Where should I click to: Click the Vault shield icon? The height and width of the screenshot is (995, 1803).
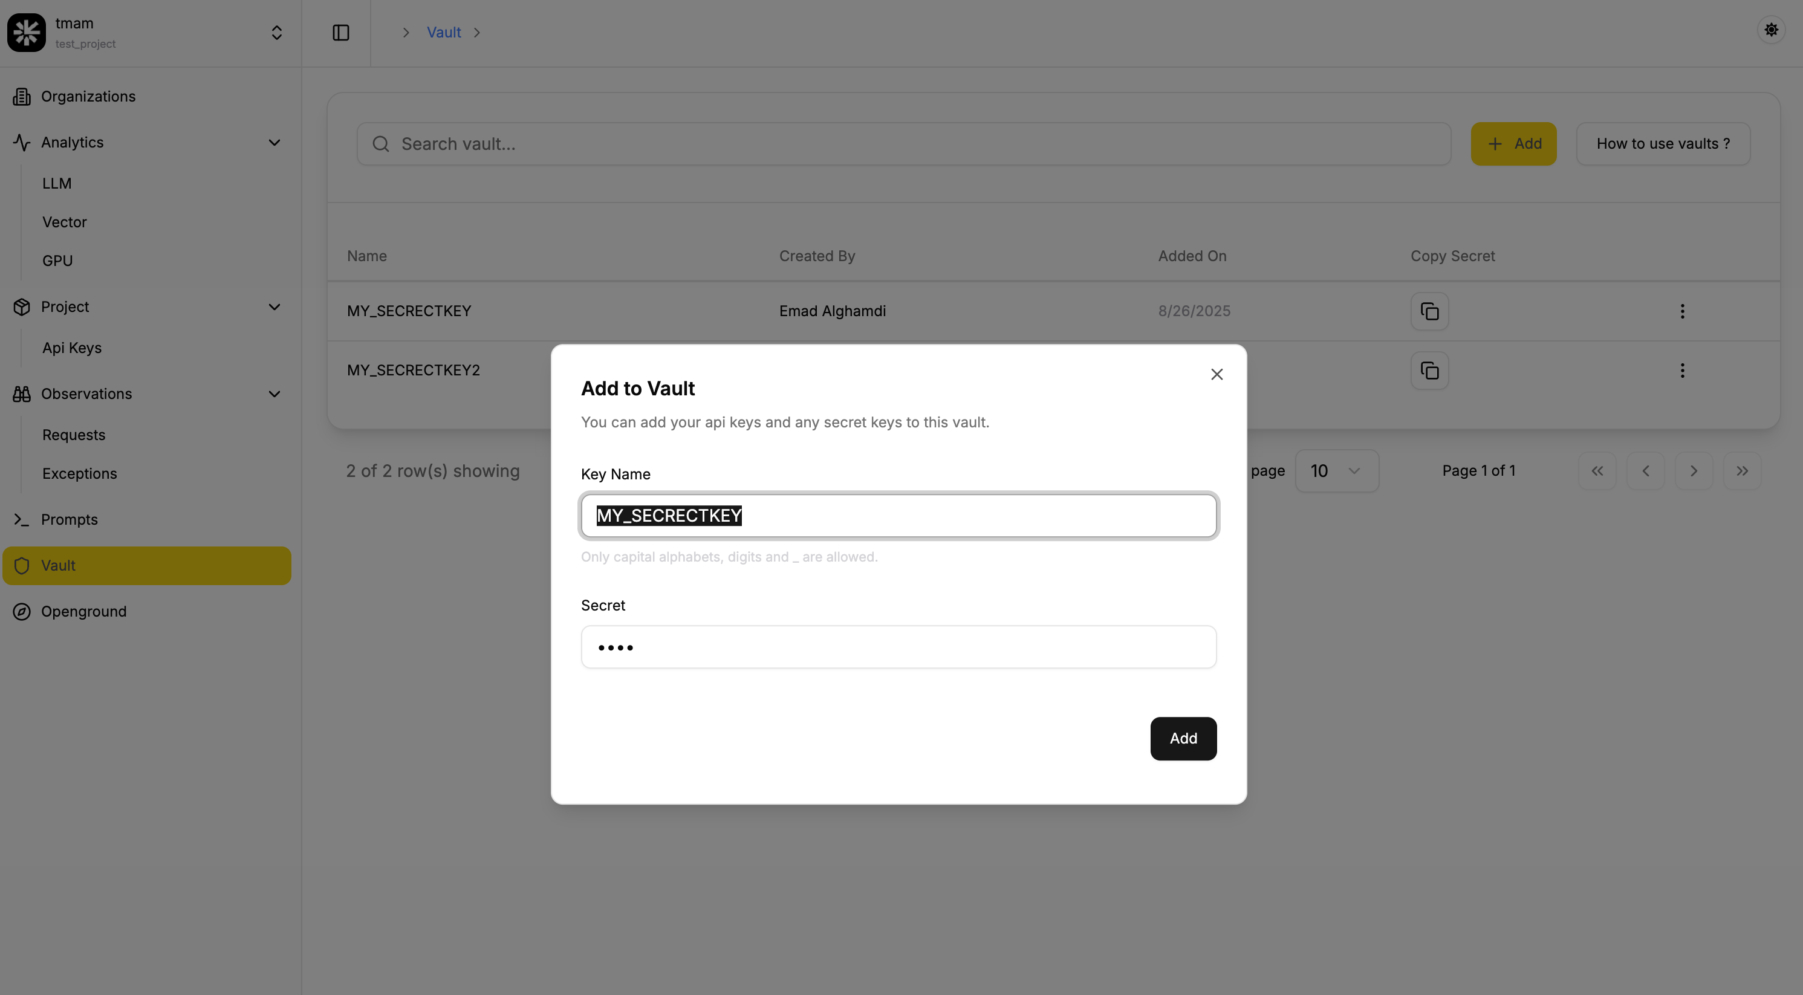coord(22,565)
